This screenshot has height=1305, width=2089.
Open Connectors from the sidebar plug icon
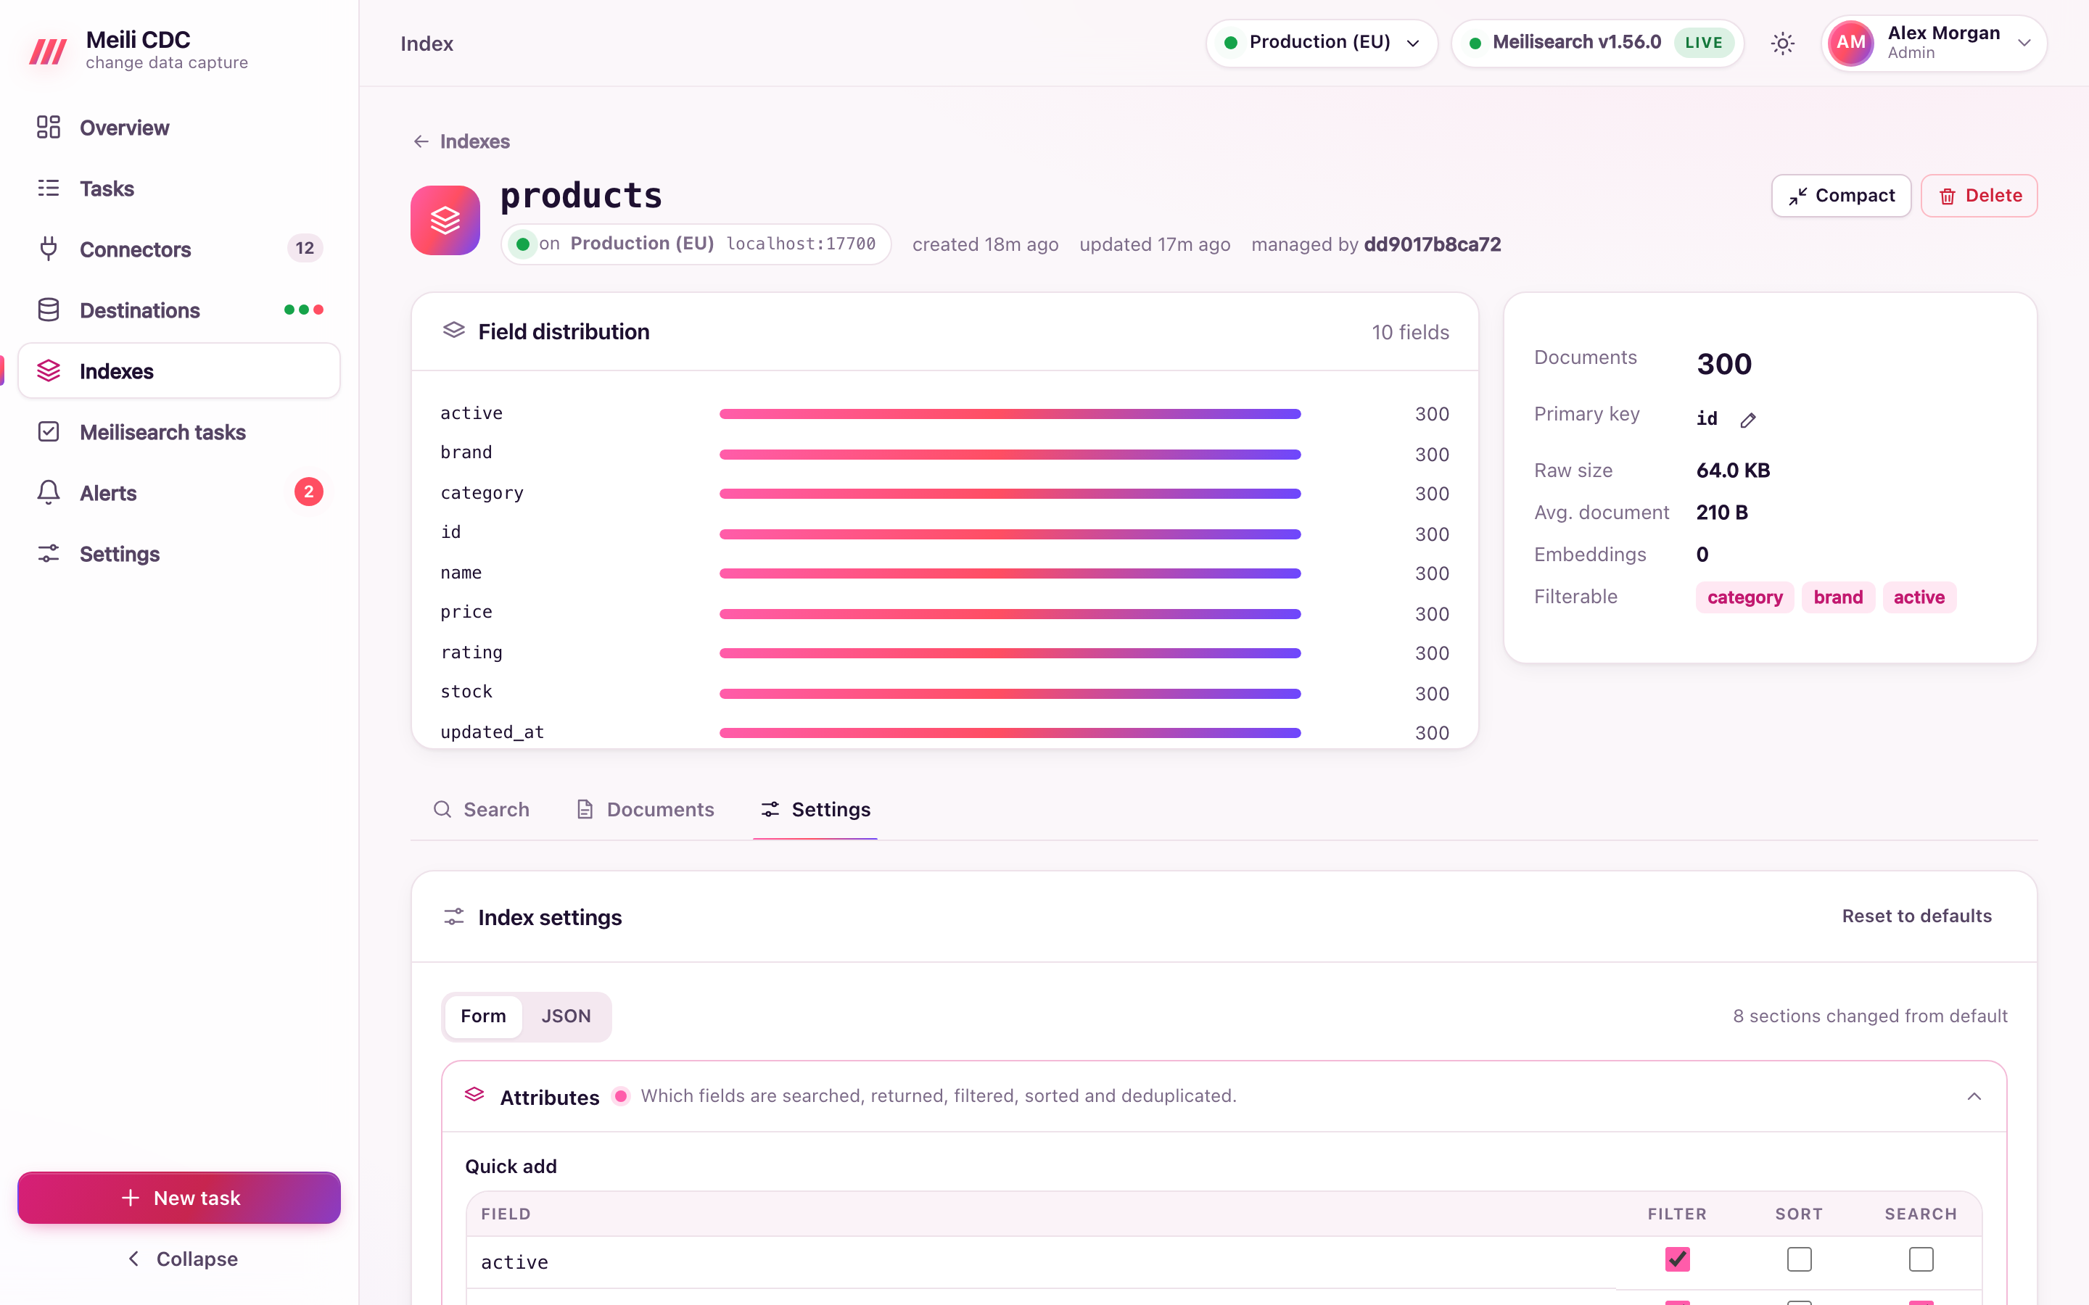pos(49,249)
